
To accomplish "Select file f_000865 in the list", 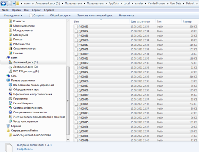I will (83, 76).
